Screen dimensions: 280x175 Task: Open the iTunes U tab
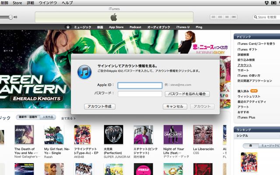tap(183, 27)
